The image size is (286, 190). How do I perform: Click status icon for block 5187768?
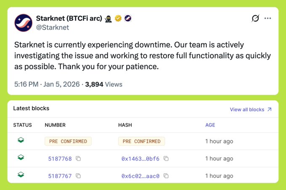tap(21, 158)
